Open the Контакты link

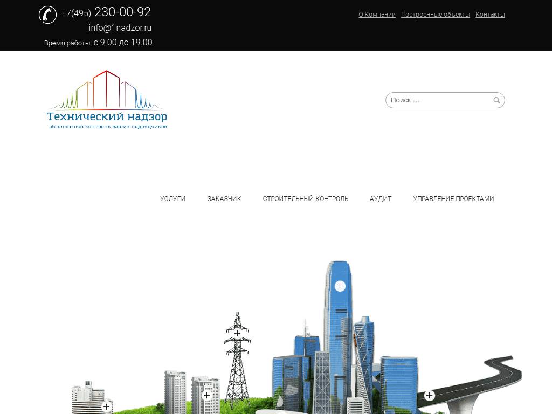490,15
